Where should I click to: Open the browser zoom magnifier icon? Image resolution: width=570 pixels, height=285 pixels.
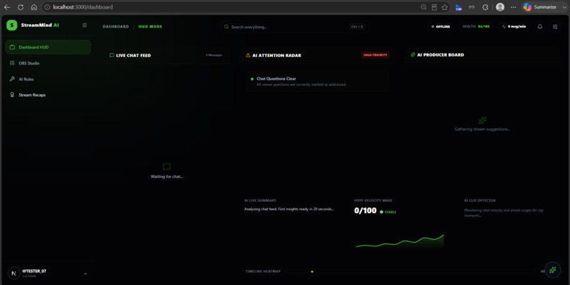tap(424, 7)
